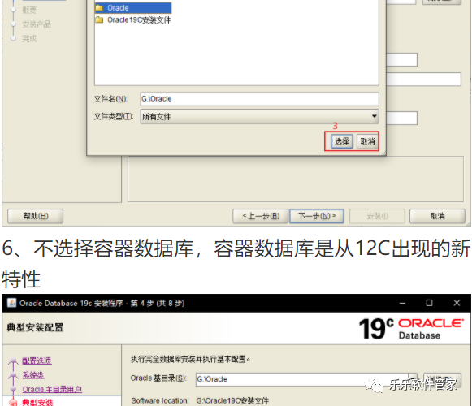This screenshot has width=472, height=406.
Task: Go back with 上一步(B) button
Action: coord(261,216)
